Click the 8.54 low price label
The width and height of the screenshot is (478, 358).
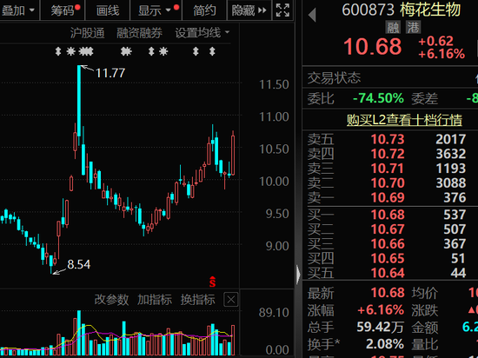(x=78, y=264)
